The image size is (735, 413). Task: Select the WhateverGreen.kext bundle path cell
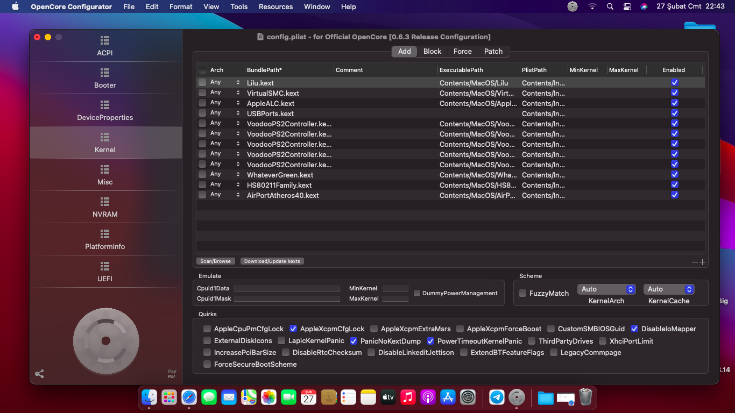[288, 175]
